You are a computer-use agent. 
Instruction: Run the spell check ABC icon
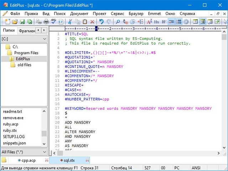coord(53,22)
